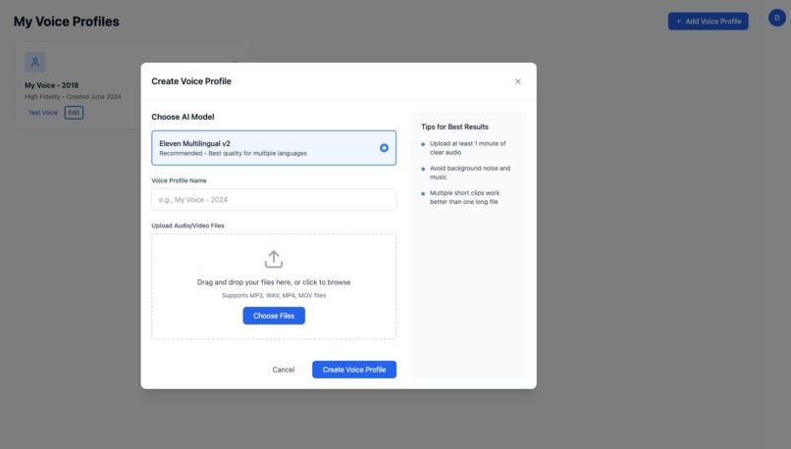Click the tip about multiple short clips
Screen dimensions: 791x449
click(x=464, y=197)
